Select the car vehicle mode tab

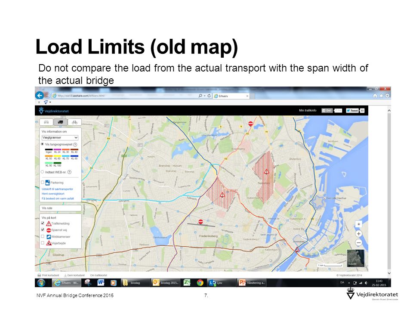(x=46, y=122)
